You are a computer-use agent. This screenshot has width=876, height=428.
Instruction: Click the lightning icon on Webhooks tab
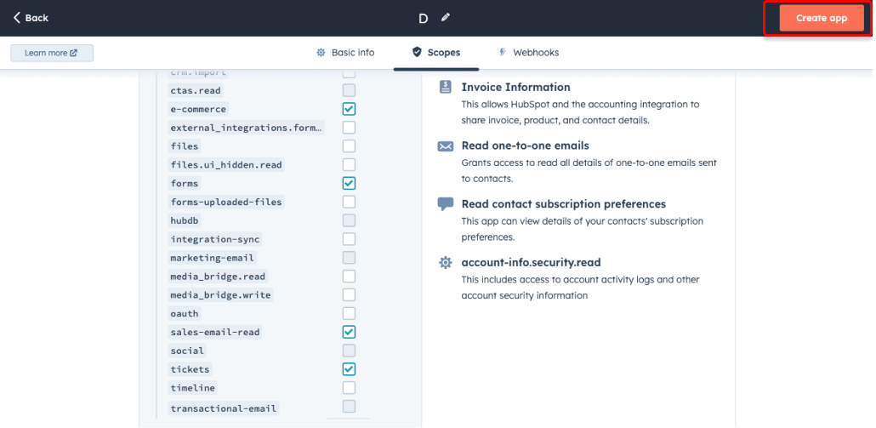point(503,52)
